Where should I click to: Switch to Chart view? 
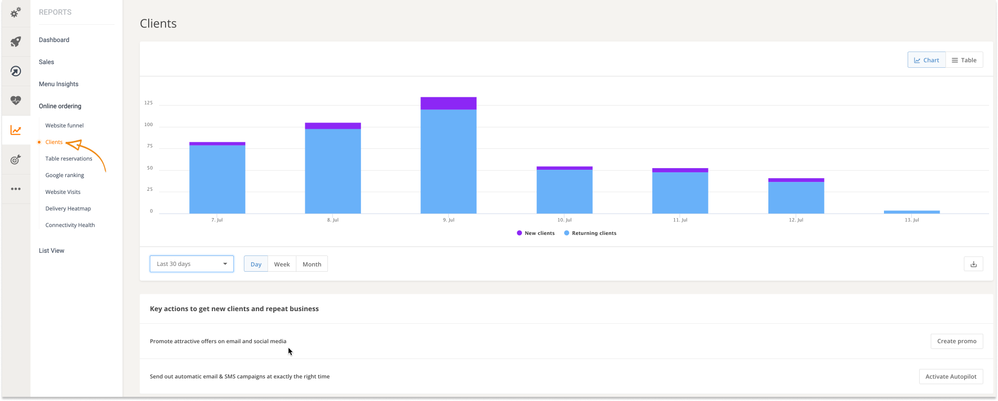click(927, 60)
